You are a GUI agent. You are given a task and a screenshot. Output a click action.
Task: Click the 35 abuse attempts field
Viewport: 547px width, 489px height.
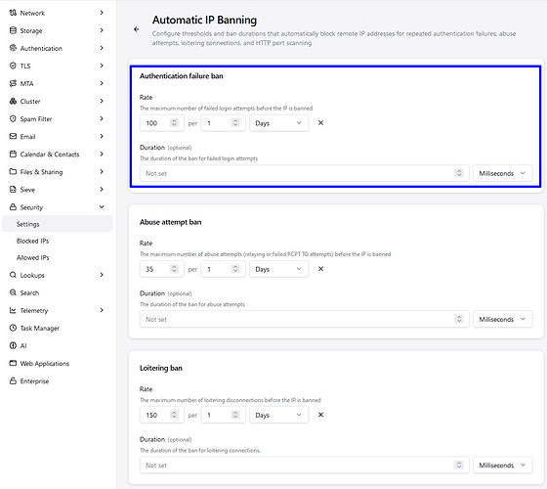click(162, 269)
